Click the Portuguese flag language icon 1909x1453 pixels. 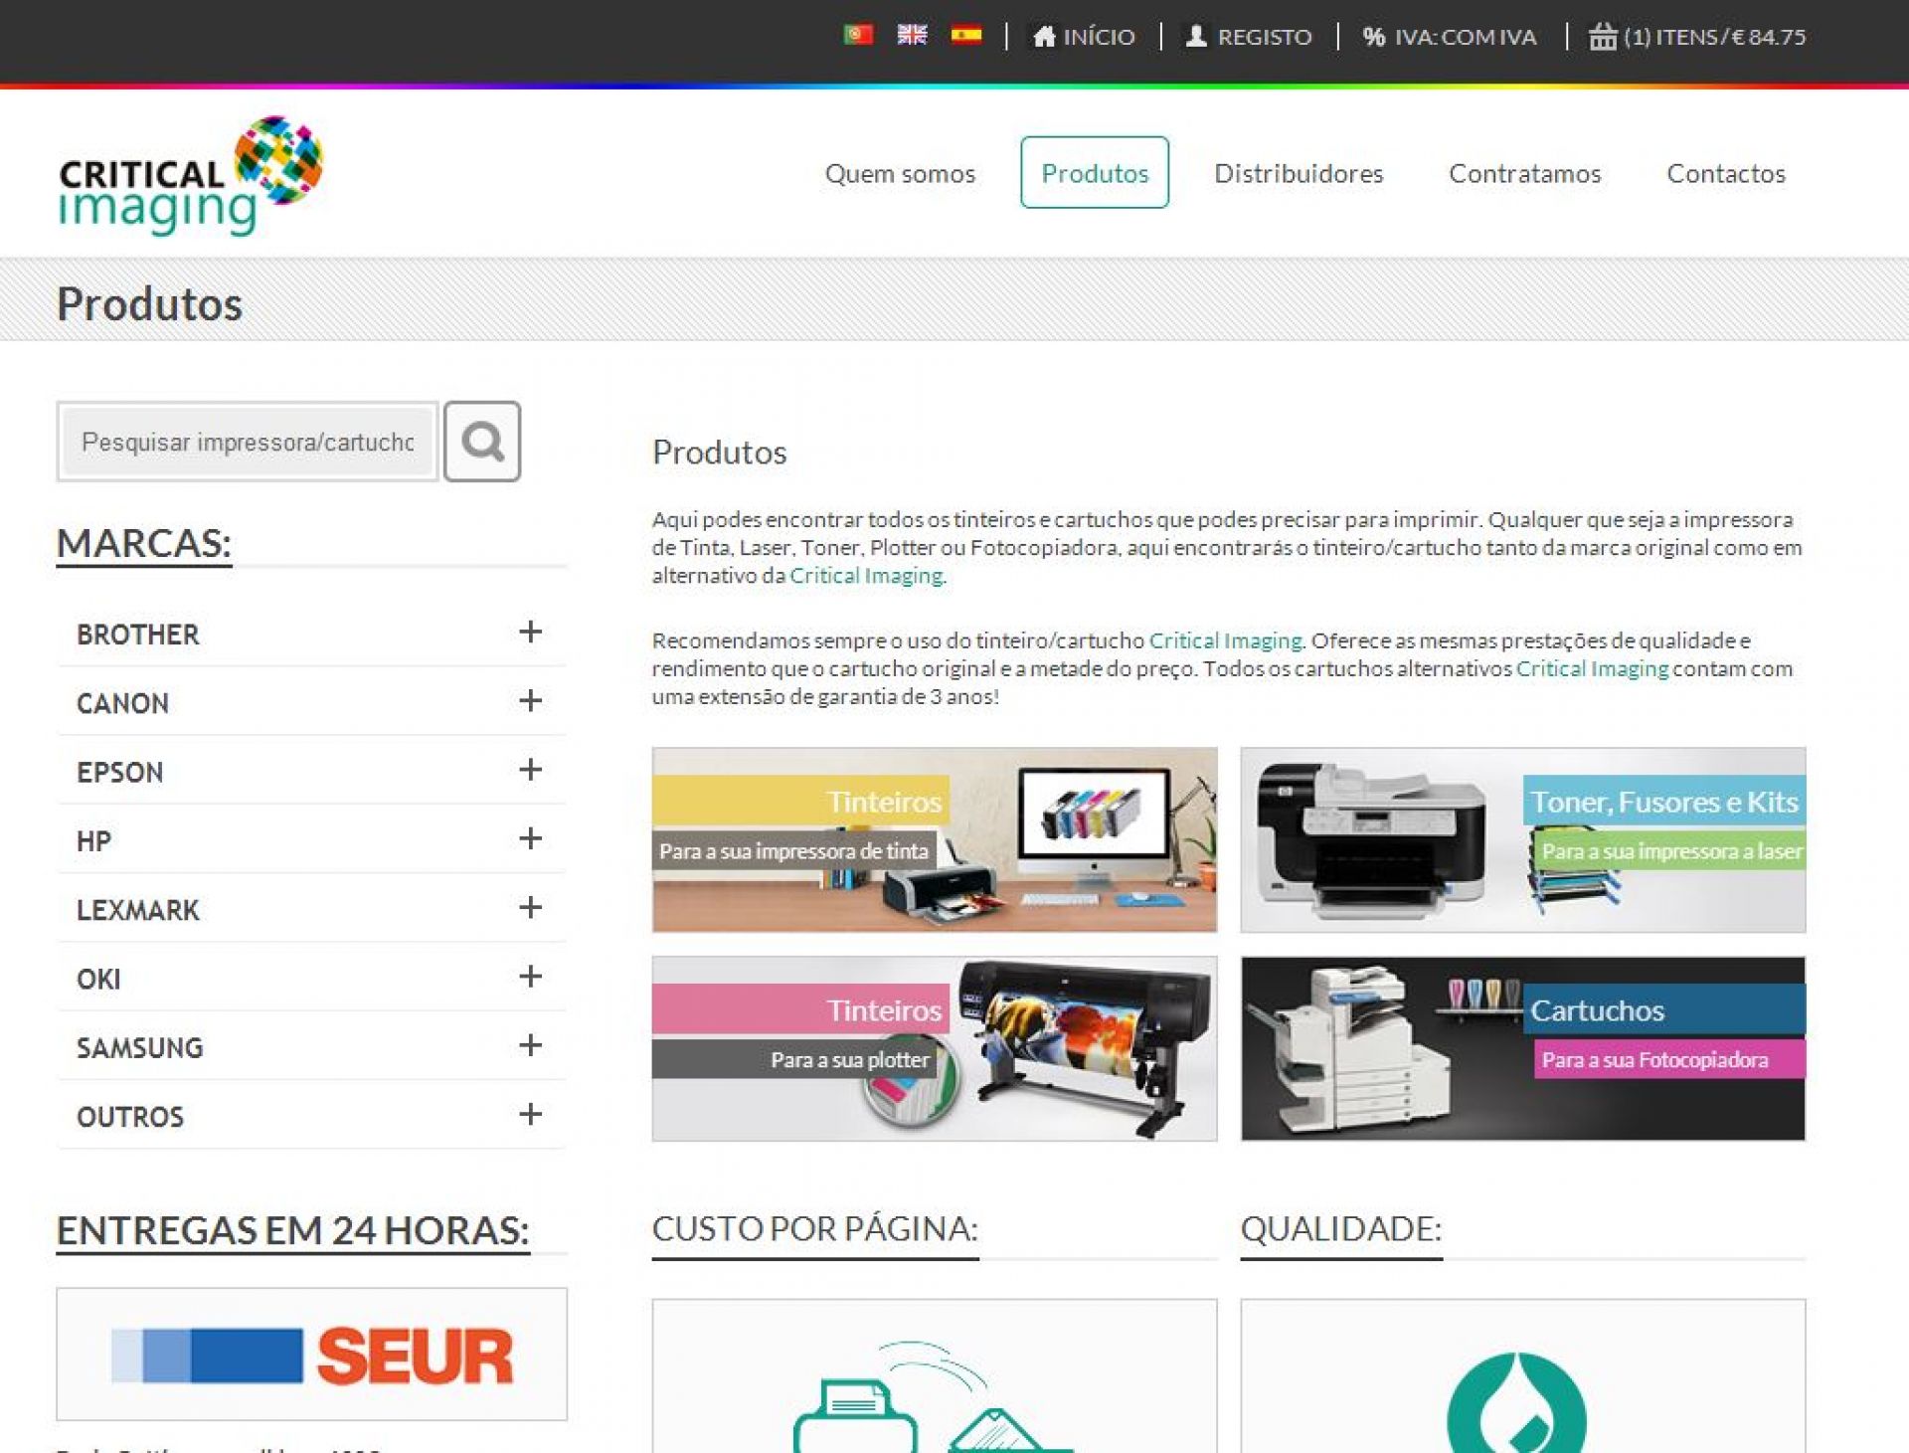pos(857,36)
